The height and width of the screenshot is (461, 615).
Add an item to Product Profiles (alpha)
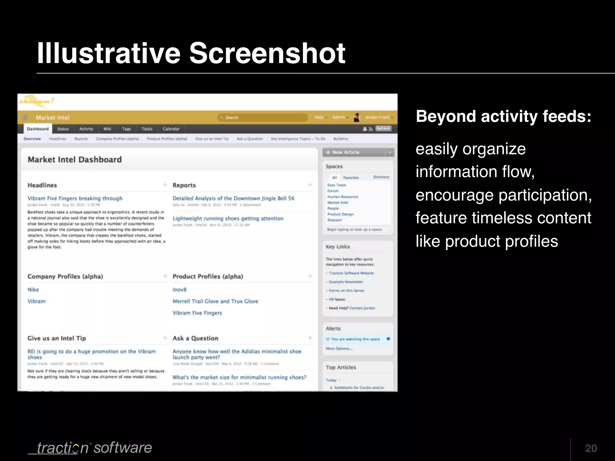coord(310,276)
